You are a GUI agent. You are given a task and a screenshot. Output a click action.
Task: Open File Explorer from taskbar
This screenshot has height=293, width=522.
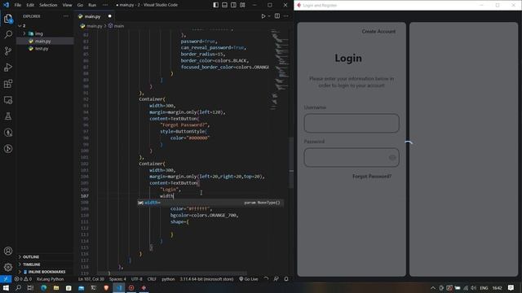coord(56,287)
